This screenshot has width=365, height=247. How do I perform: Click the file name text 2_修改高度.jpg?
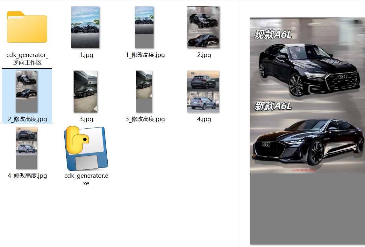point(27,119)
